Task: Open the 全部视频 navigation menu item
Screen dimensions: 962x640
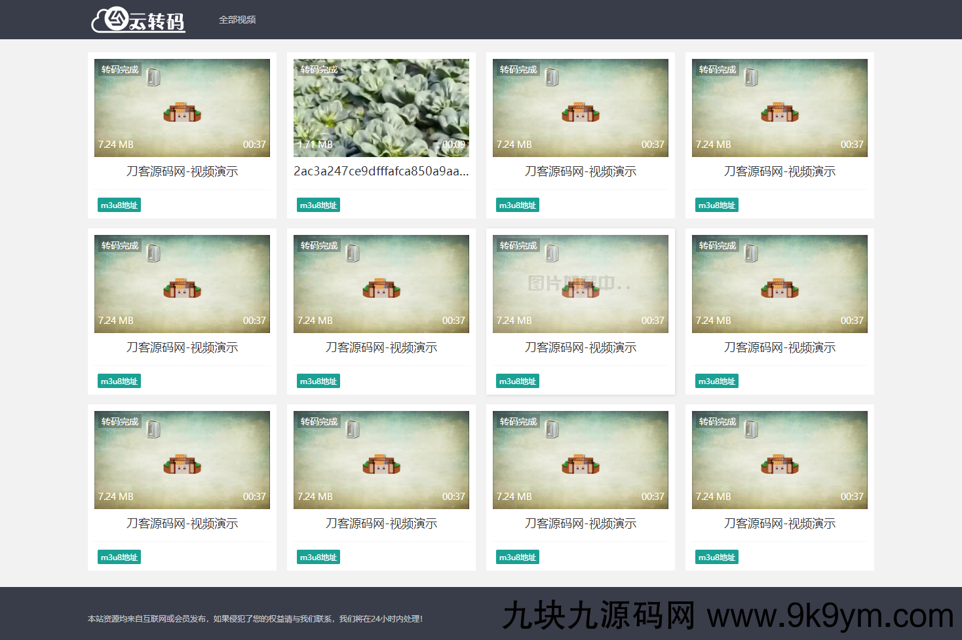Action: pos(237,20)
